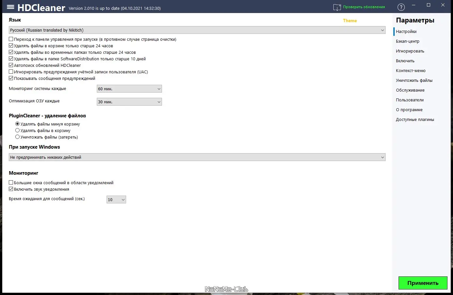Show the О программе page
The image size is (453, 295).
[409, 110]
